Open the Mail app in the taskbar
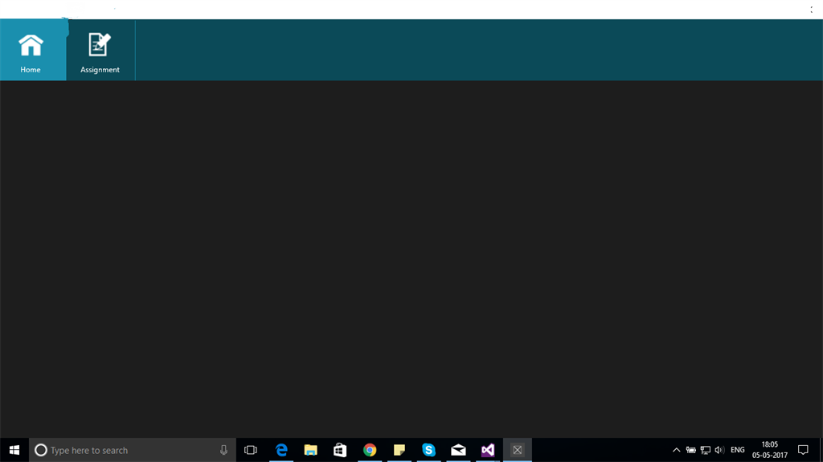 coord(458,450)
